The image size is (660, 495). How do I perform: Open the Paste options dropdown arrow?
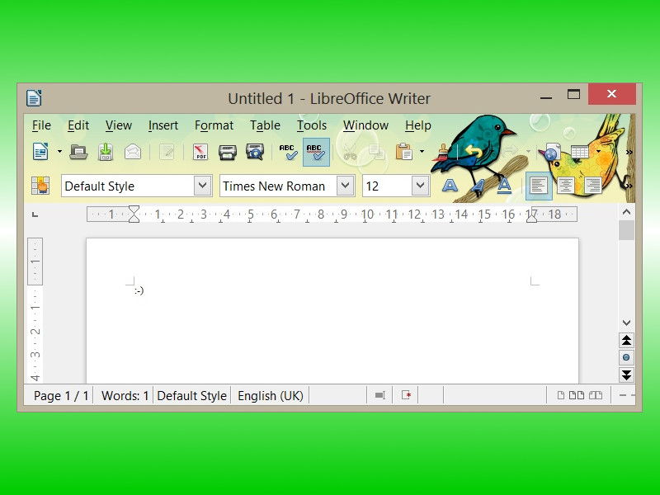(422, 152)
